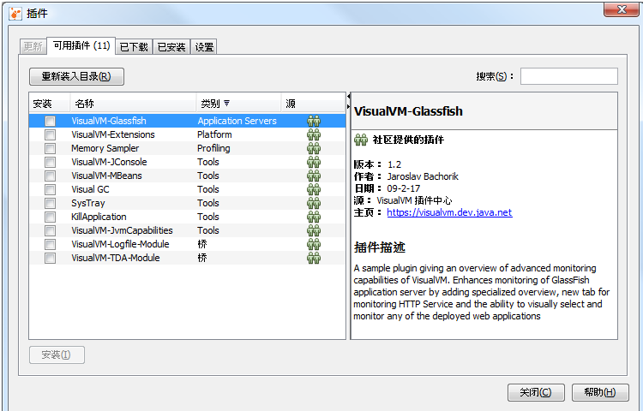
Task: Check the install box for VisualVM-JvmCapabilities
Action: pos(50,231)
